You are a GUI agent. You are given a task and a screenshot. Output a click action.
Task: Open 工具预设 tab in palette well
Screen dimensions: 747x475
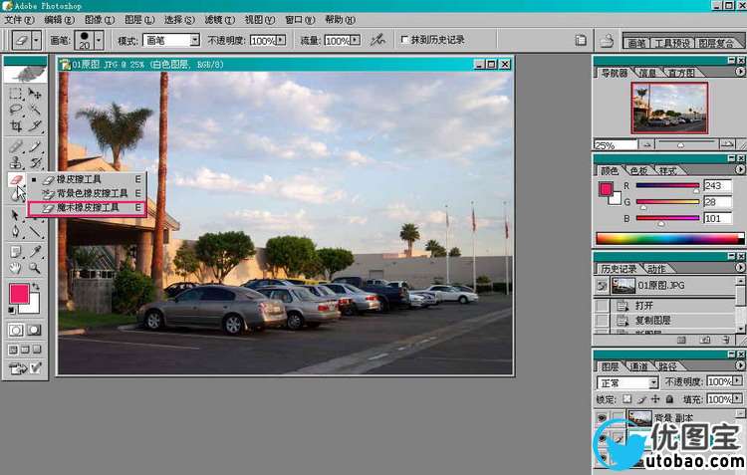click(672, 43)
